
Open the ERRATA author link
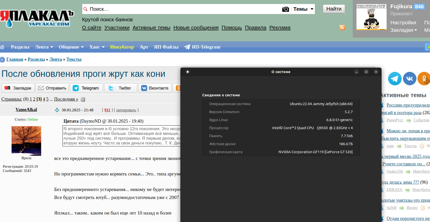click(x=394, y=190)
